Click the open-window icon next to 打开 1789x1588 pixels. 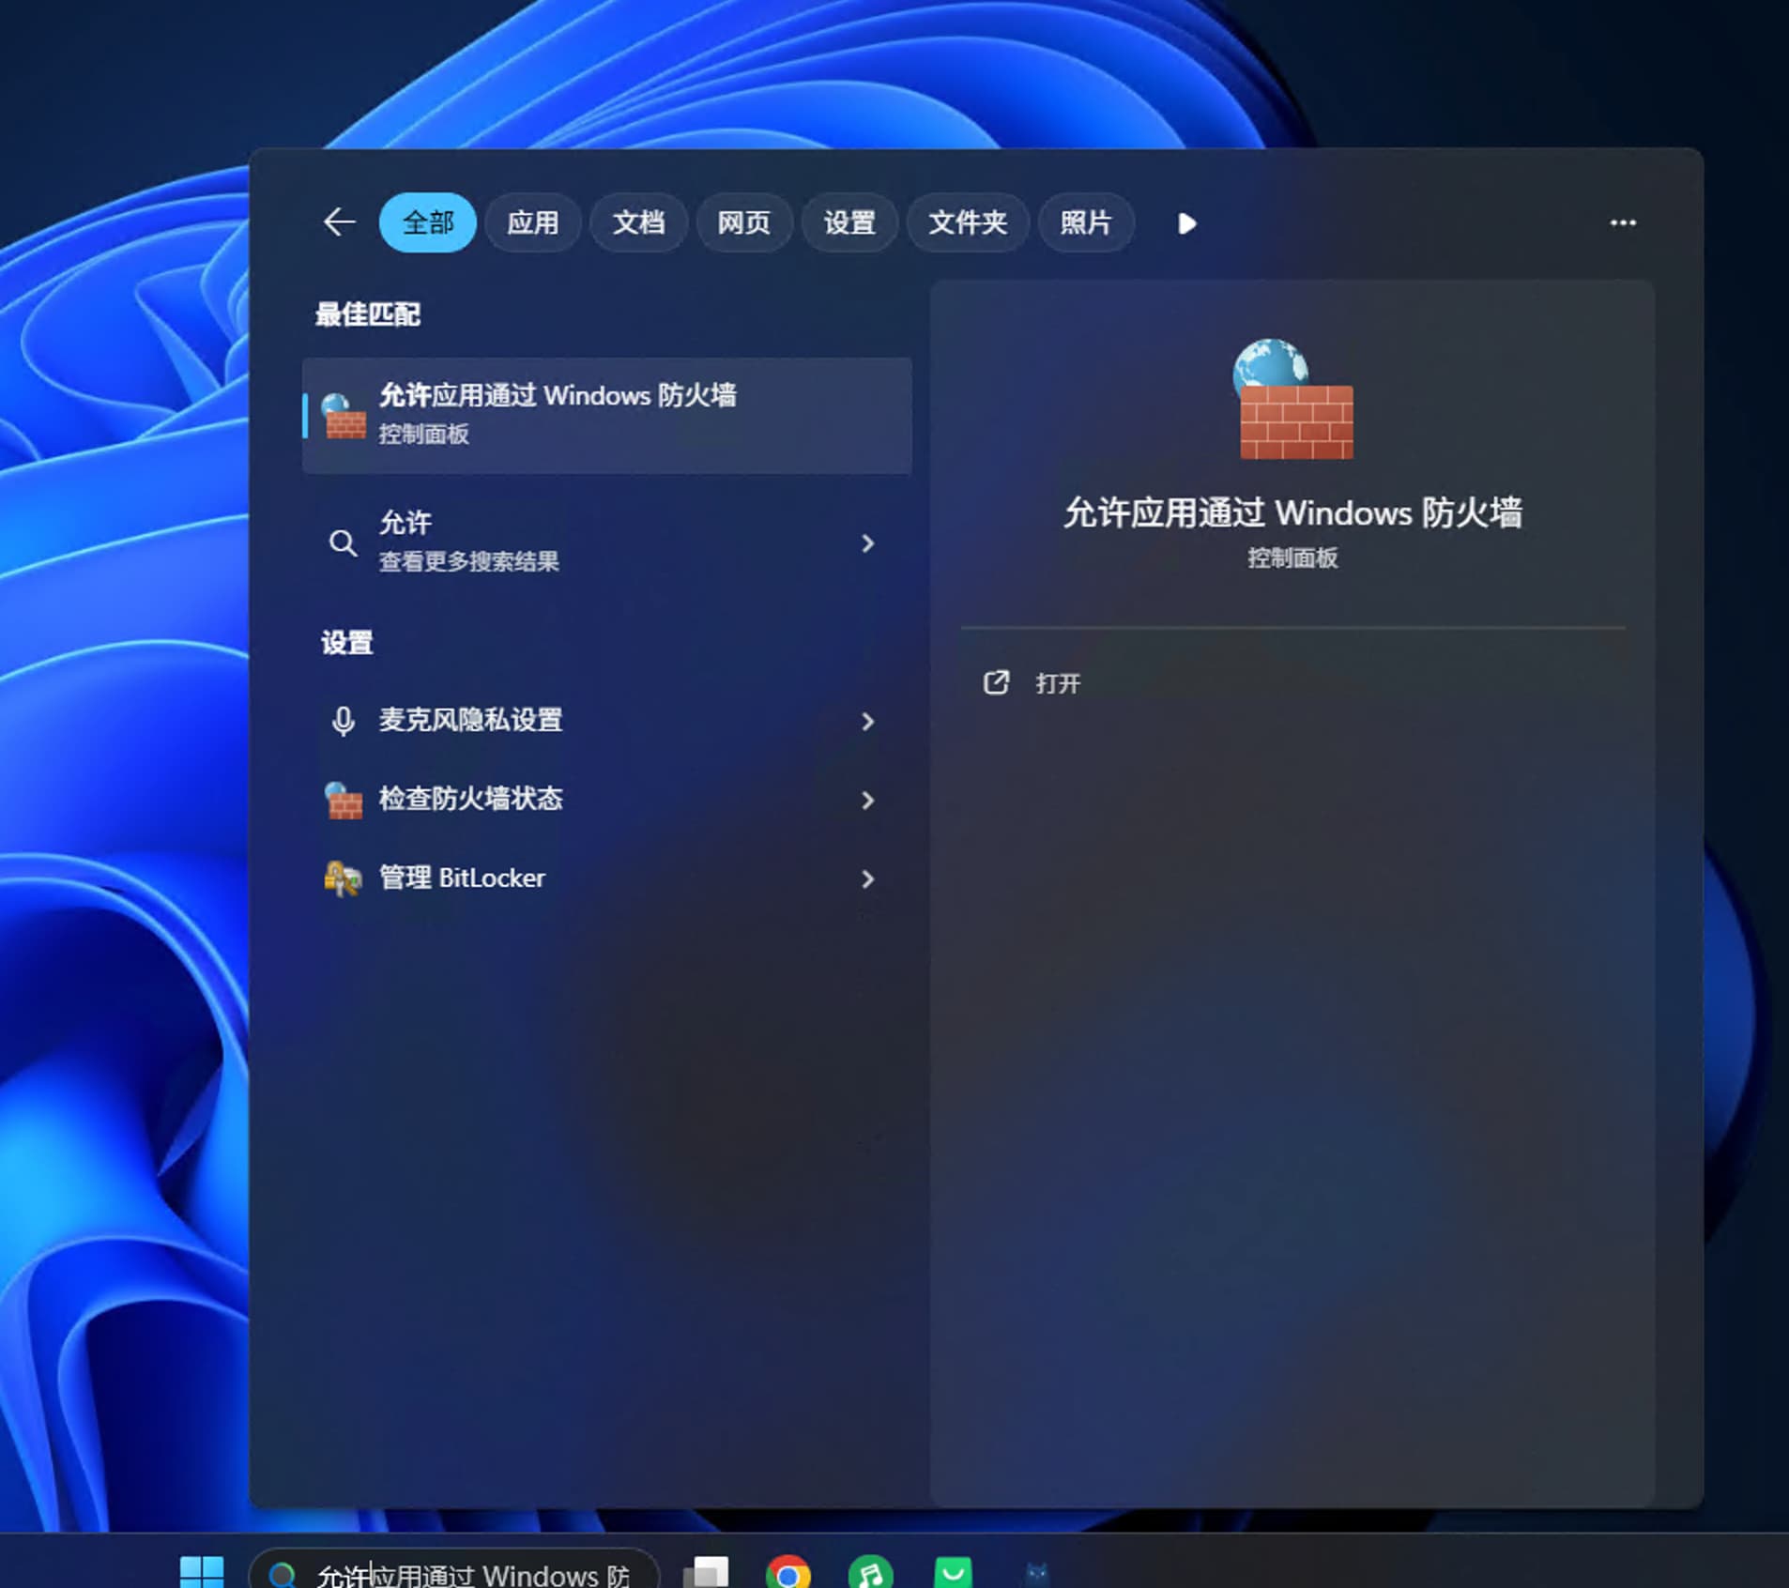(997, 683)
